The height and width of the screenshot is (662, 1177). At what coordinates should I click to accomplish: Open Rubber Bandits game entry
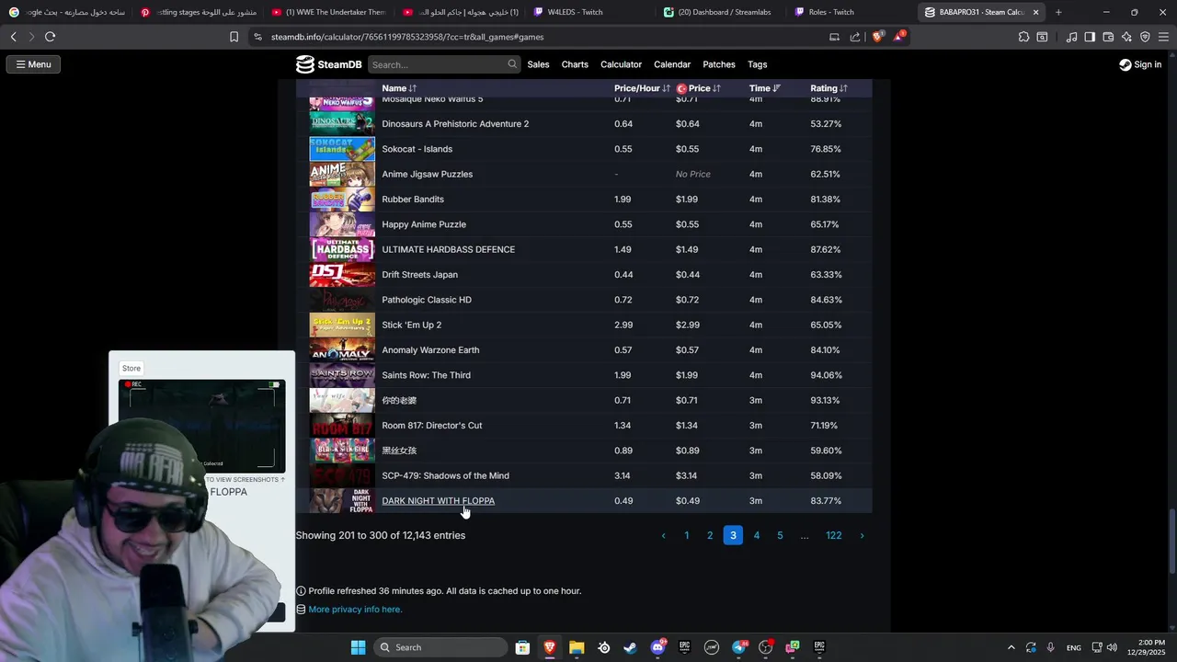tap(413, 200)
